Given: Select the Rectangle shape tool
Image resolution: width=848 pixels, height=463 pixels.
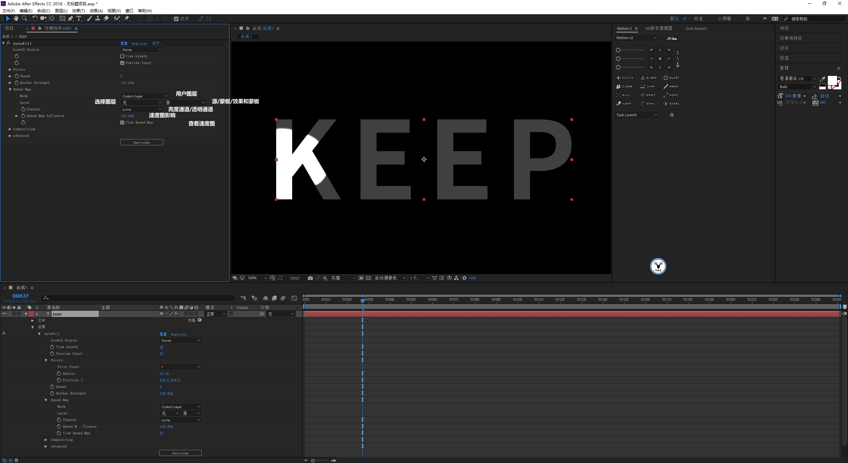Looking at the screenshot, I should 62,19.
